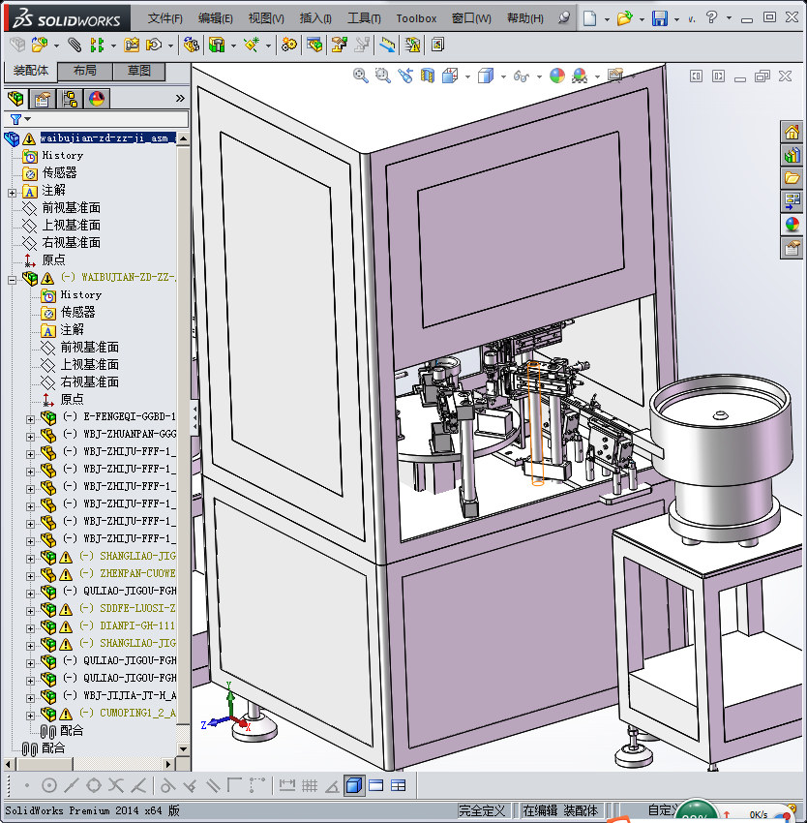
Task: Click the Save floppy disk icon
Action: [659, 18]
